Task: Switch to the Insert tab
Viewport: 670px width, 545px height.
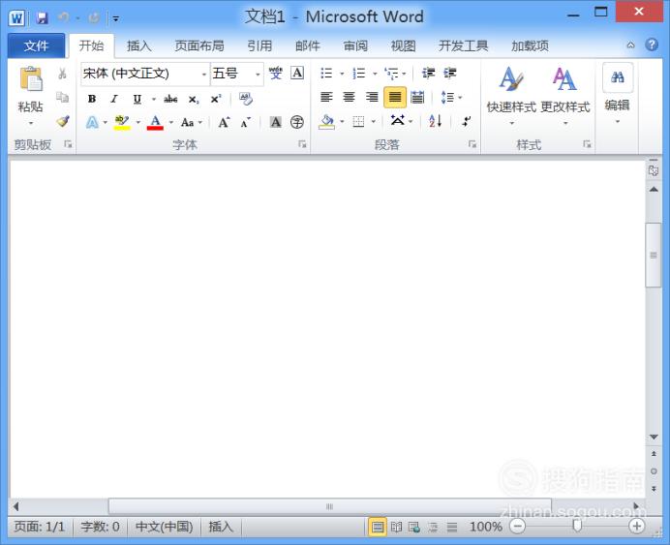Action: tap(139, 45)
